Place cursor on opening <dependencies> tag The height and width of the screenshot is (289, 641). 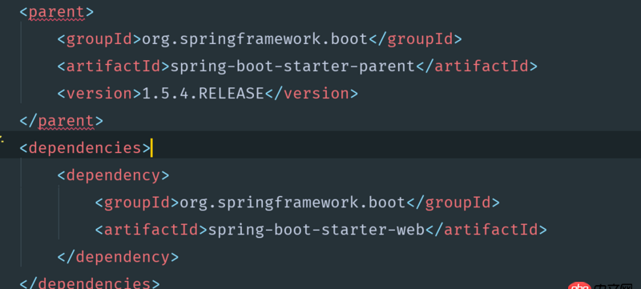pos(85,148)
